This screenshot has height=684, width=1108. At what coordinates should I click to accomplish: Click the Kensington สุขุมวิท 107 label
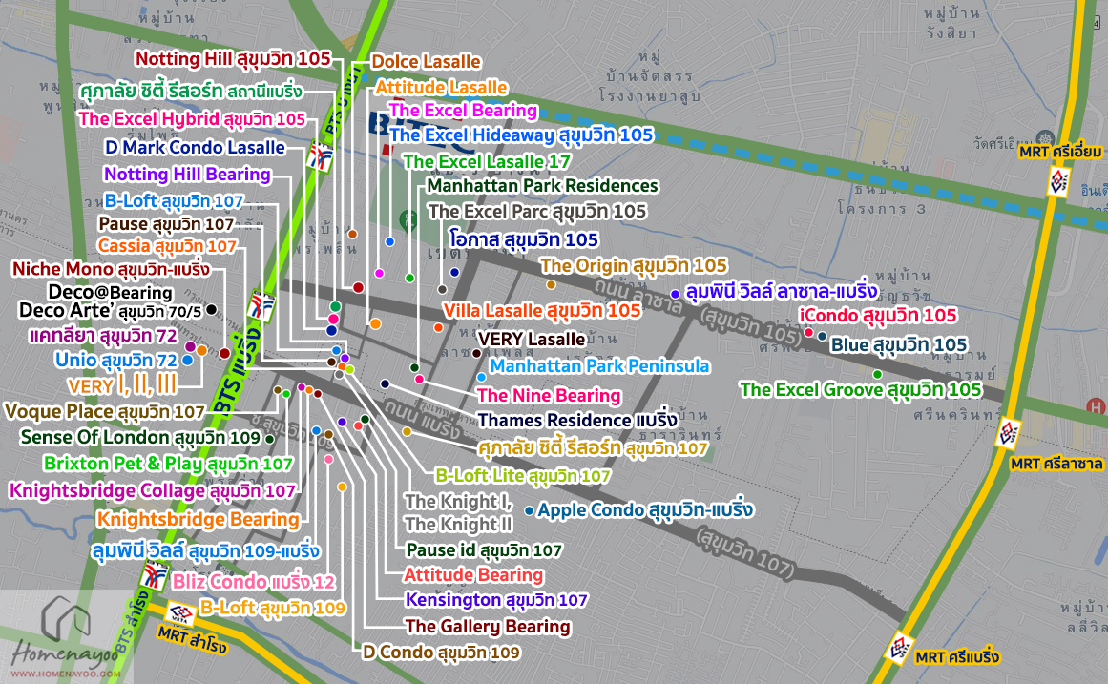(x=496, y=600)
